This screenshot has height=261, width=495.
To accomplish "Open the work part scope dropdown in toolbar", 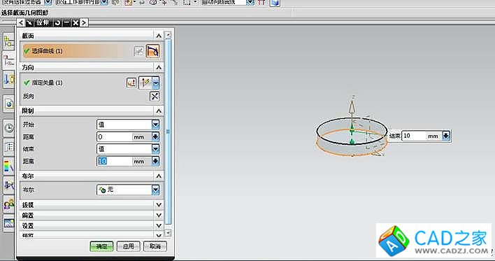I will (x=104, y=3).
